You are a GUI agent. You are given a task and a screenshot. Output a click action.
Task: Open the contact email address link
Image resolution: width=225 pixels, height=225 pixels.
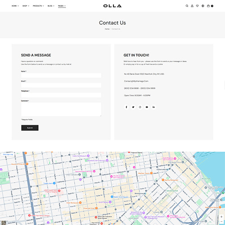[136, 81]
